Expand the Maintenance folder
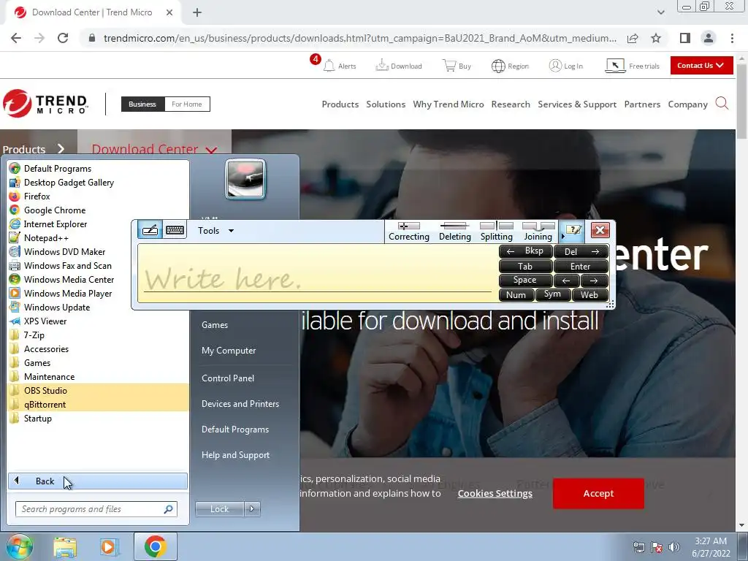 pos(98,376)
